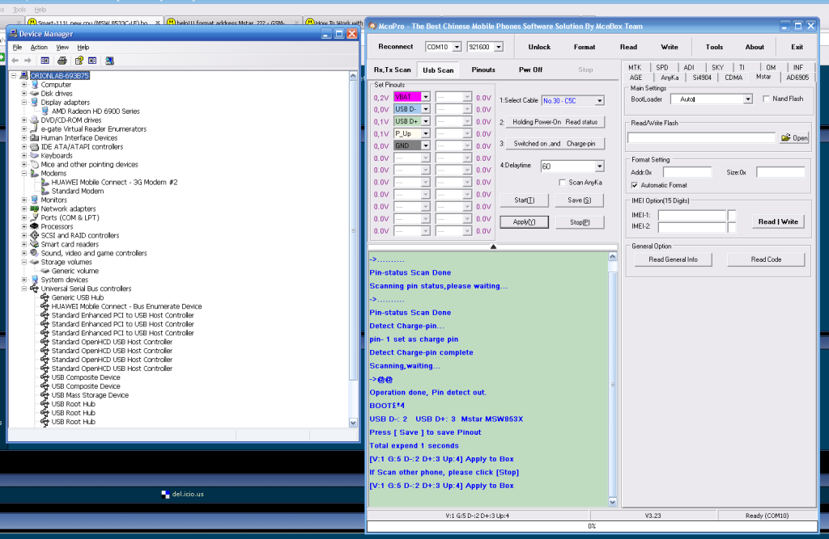Select the USB Mass Storage Device entry
The height and width of the screenshot is (539, 829).
tap(90, 395)
